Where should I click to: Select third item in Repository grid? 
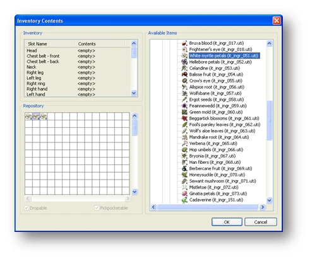pyautogui.click(x=44, y=116)
